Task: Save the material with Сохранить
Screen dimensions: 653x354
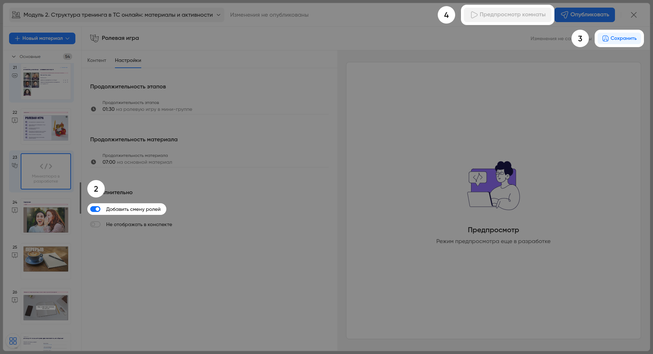Action: tap(619, 38)
